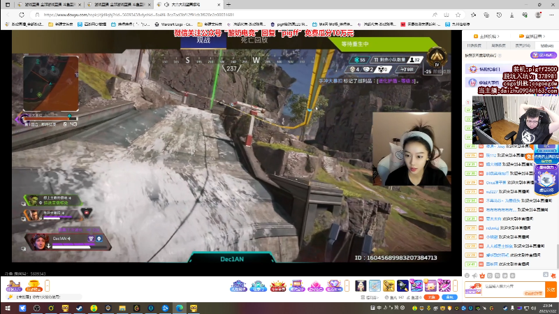Open the task hall icon left of gift bar
Image resolution: width=559 pixels, height=314 pixels.
pos(14,285)
